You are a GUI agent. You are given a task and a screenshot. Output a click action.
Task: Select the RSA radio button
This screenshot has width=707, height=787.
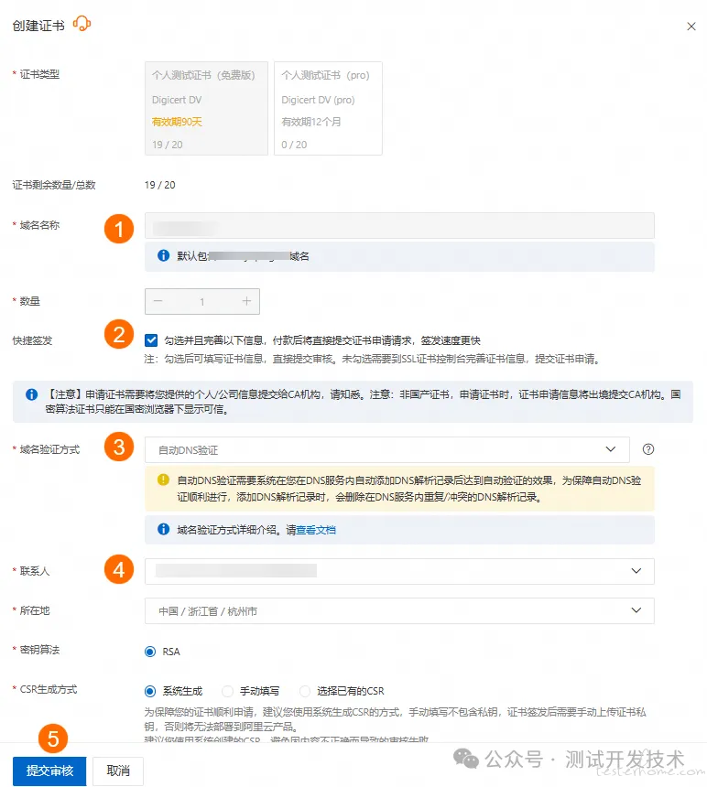150,652
